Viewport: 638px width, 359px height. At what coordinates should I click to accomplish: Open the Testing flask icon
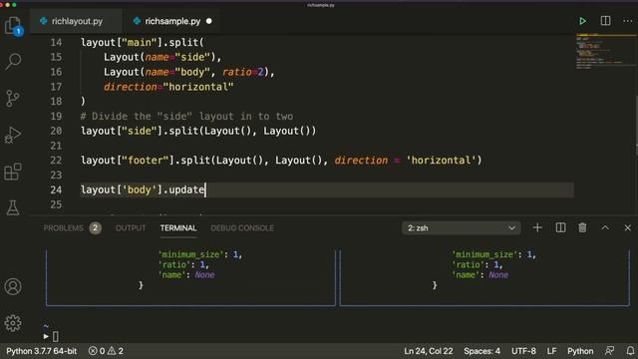point(13,207)
